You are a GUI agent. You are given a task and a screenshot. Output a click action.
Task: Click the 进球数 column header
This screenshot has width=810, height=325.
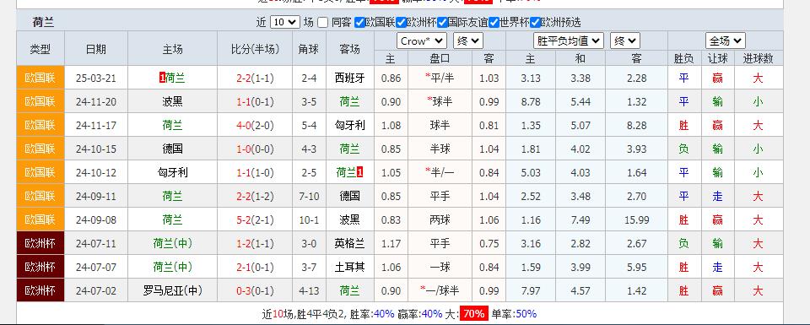click(758, 58)
